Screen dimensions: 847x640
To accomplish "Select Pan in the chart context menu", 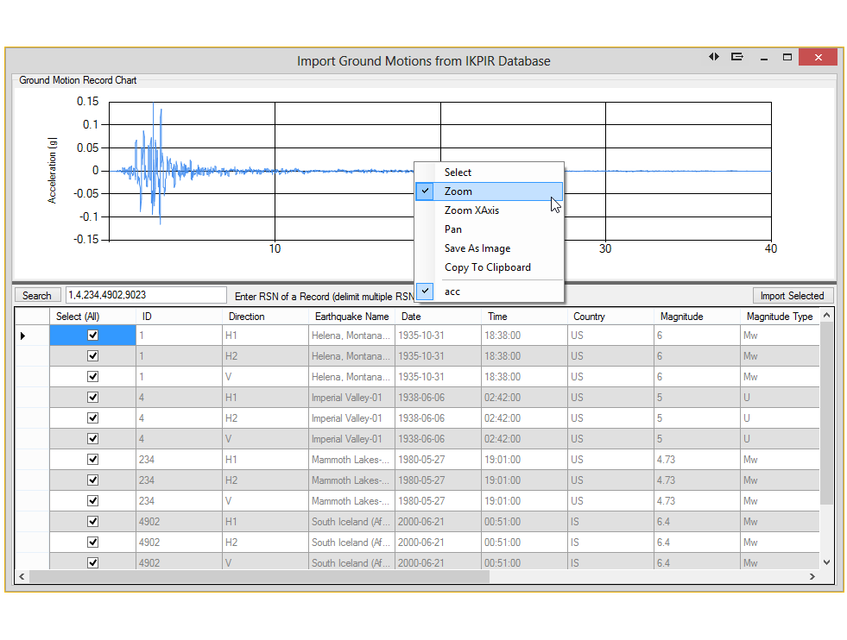I will [453, 229].
